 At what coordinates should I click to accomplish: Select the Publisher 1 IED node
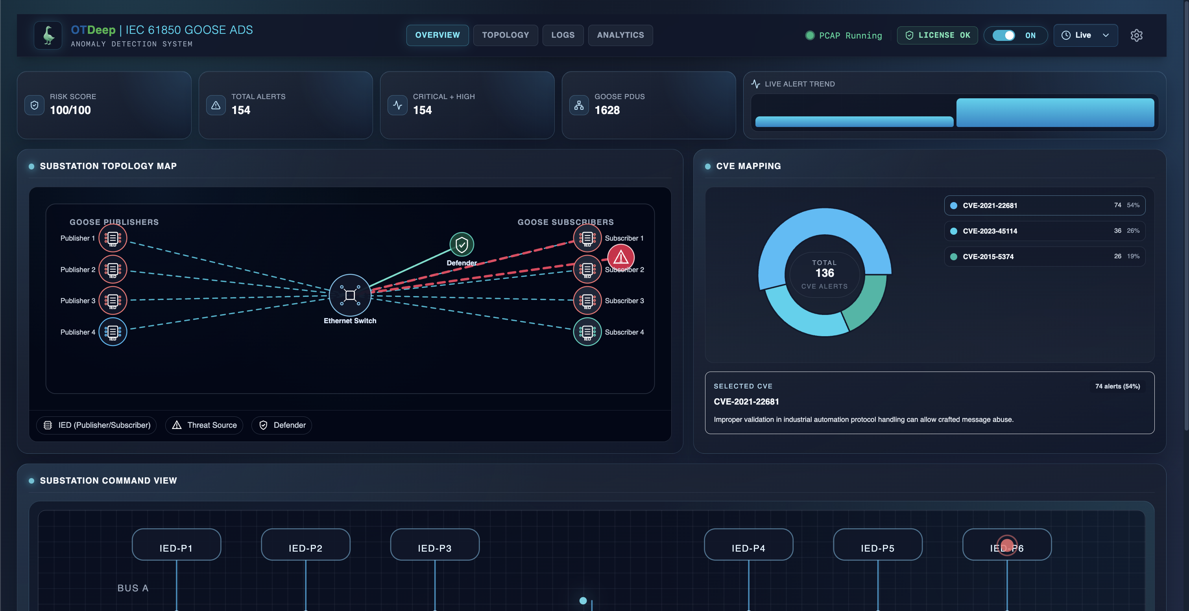113,238
